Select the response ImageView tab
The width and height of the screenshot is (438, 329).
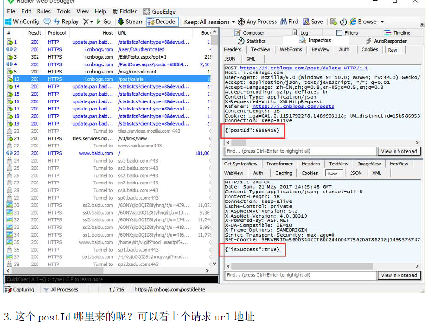369,164
